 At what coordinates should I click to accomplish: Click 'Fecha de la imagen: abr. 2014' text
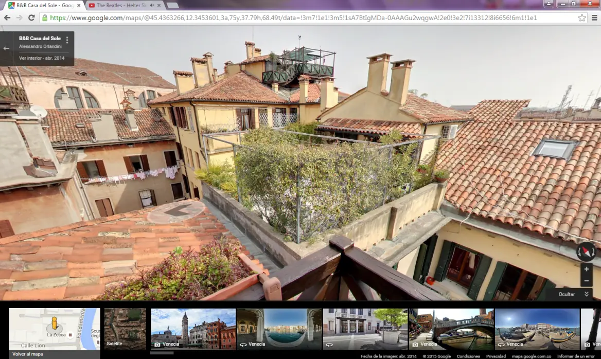388,356
